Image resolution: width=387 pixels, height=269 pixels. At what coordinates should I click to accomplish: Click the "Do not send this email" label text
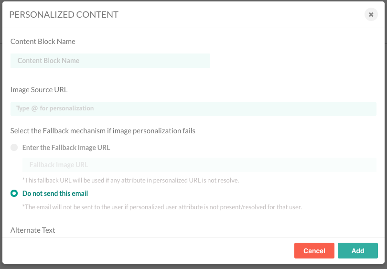point(55,194)
